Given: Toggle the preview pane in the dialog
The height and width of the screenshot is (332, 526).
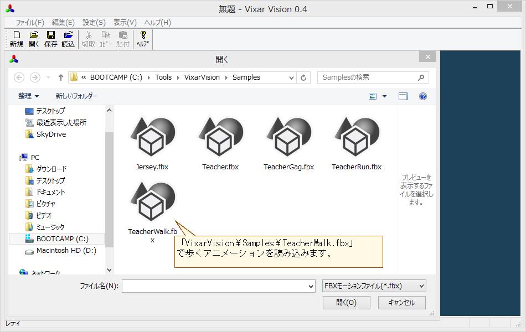Looking at the screenshot, I should coord(403,96).
